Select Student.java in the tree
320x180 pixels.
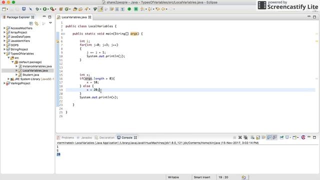coord(31,75)
